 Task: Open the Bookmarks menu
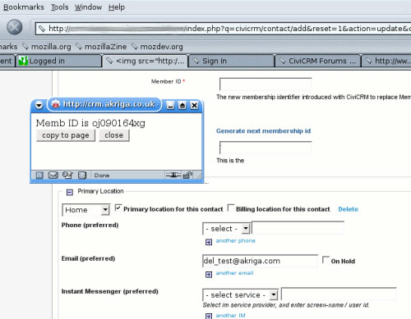click(24, 7)
